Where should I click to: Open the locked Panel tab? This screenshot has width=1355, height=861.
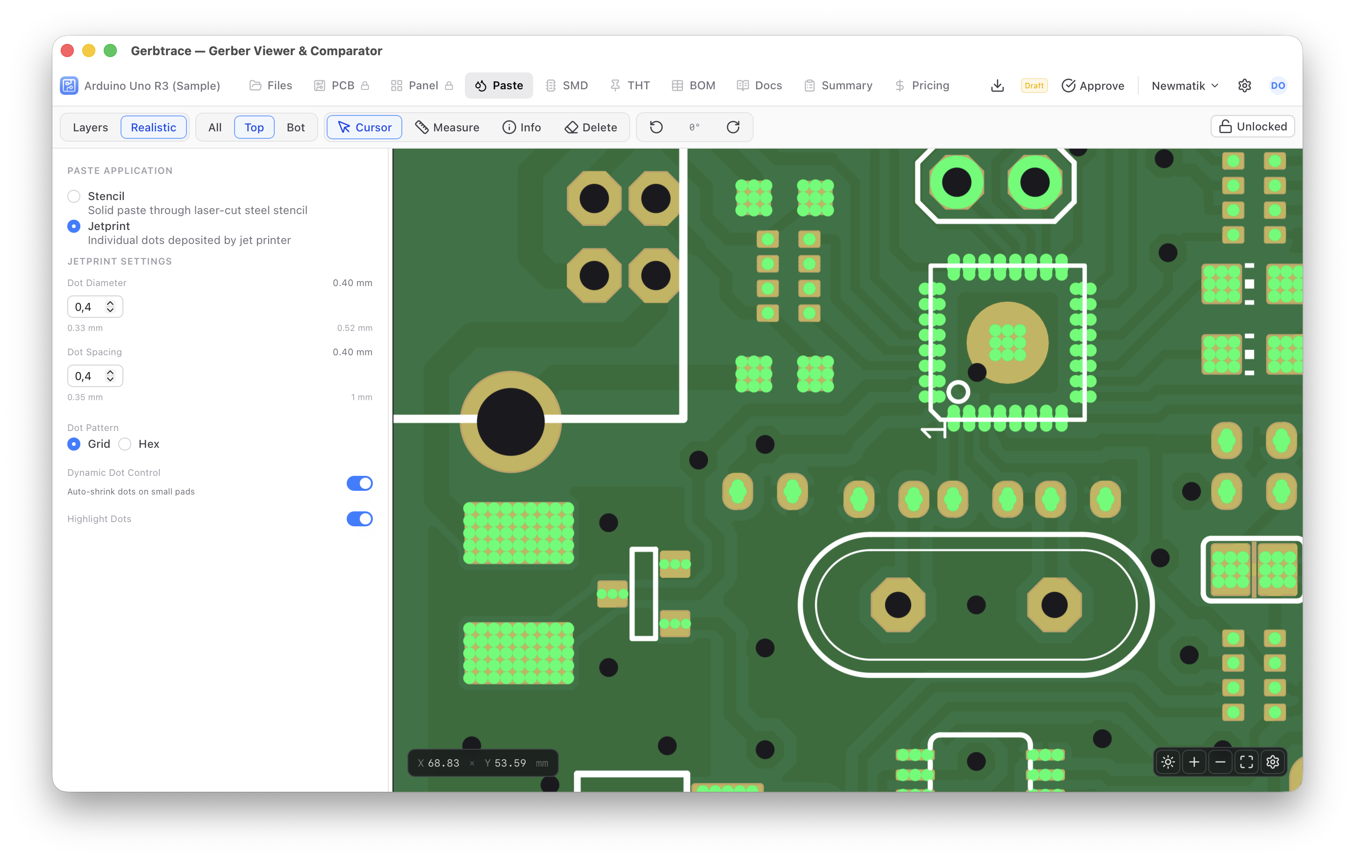tap(422, 86)
